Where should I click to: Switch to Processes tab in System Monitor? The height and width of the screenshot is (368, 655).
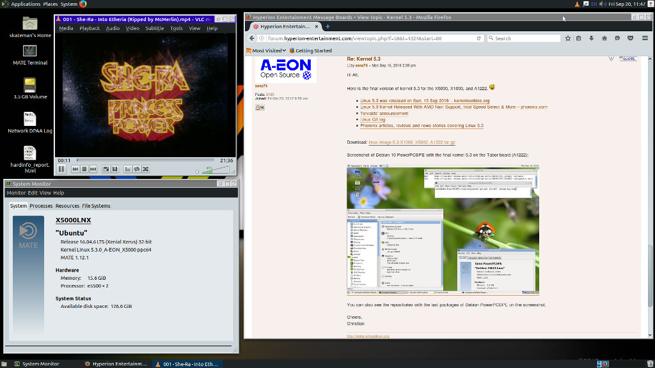click(41, 206)
